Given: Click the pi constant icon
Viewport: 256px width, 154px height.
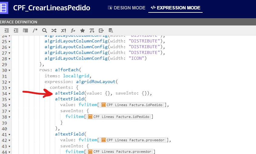Looking at the screenshot, I should pyautogui.click(x=92, y=31).
